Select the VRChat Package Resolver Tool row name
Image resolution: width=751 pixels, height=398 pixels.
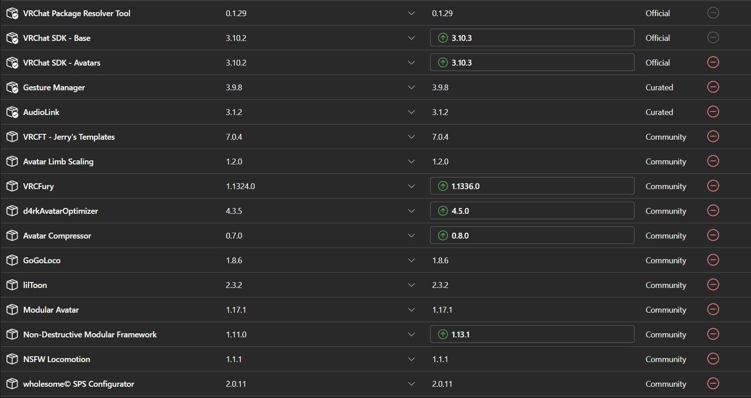click(76, 13)
